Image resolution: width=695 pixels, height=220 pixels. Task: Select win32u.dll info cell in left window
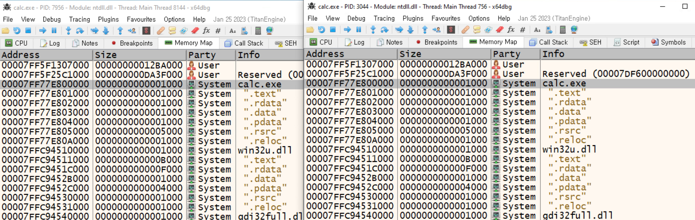point(265,150)
